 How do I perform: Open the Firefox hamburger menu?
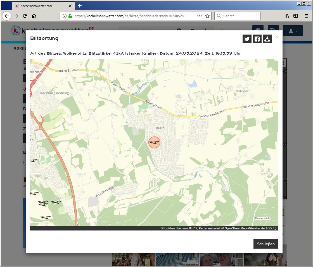(x=307, y=16)
